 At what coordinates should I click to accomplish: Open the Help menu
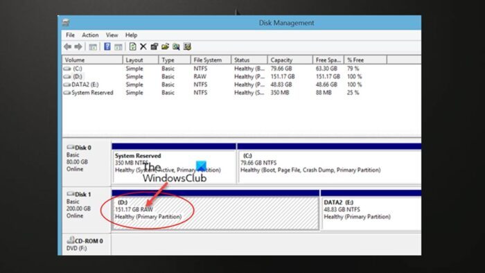131,35
